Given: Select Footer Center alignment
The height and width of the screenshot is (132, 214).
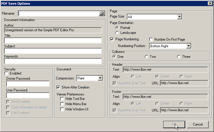Looking at the screenshot, I should click(x=157, y=104).
